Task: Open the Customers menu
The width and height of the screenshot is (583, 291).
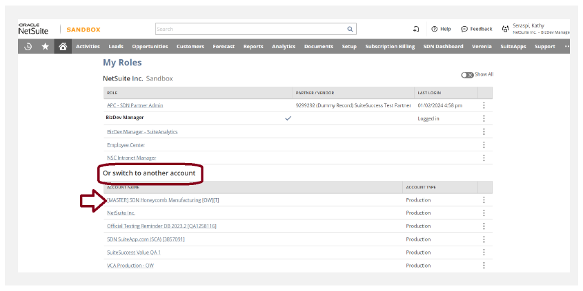Action: click(x=190, y=46)
